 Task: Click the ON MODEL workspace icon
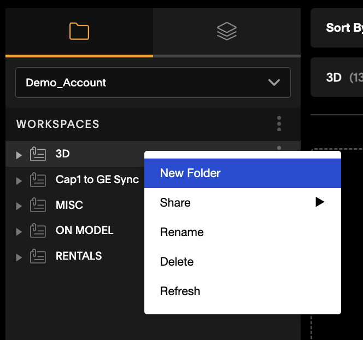tap(38, 230)
